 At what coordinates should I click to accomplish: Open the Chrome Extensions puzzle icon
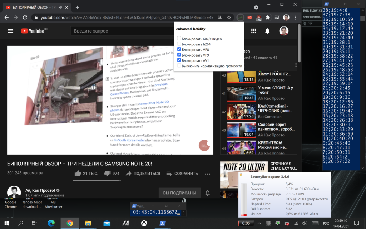point(268,18)
